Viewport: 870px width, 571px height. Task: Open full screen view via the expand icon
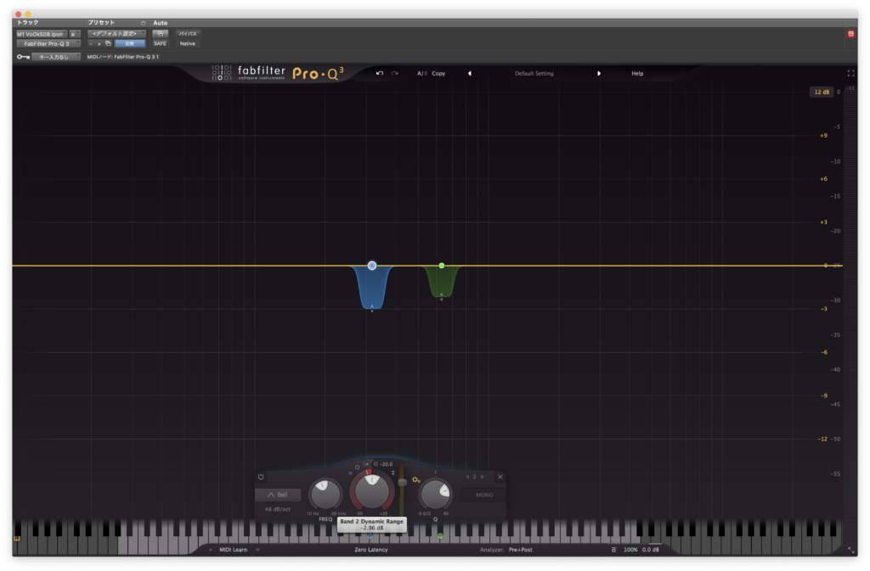pos(850,73)
